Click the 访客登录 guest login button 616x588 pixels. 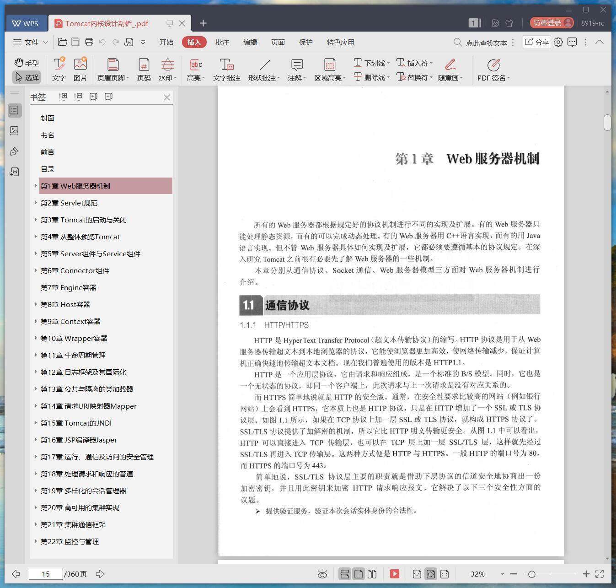(x=552, y=23)
